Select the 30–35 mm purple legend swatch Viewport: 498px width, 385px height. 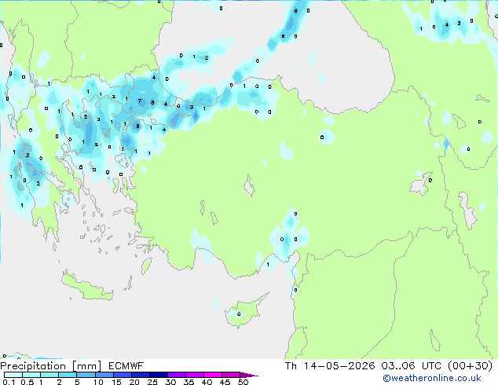177,375
